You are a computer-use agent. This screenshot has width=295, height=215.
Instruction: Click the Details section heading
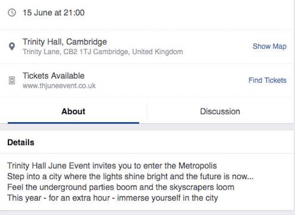coord(21,143)
